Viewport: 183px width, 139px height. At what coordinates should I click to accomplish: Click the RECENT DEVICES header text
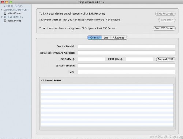point(13,17)
